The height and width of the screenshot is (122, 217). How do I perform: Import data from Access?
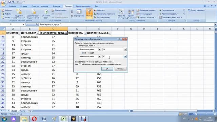pos(7,11)
